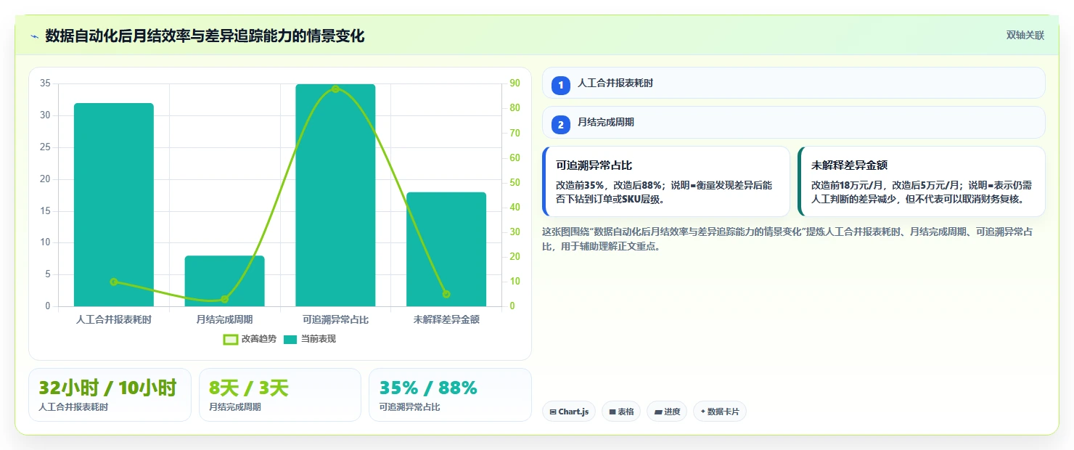Click the 表格 tag
Image resolution: width=1074 pixels, height=450 pixels.
[621, 412]
